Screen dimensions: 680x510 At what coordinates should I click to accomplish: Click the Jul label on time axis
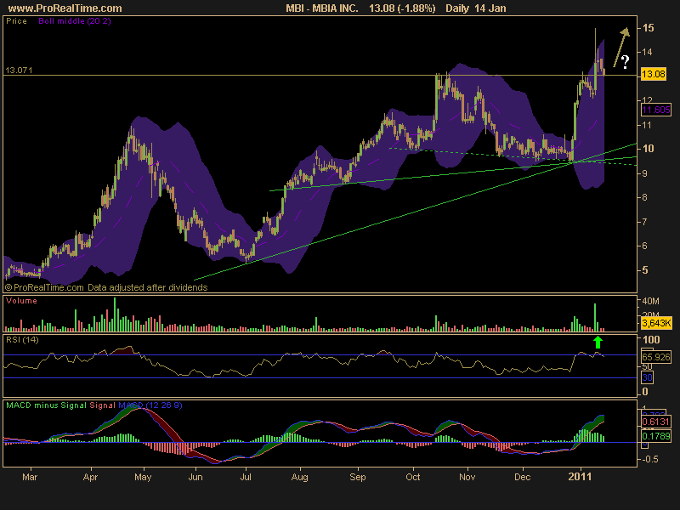tap(246, 477)
